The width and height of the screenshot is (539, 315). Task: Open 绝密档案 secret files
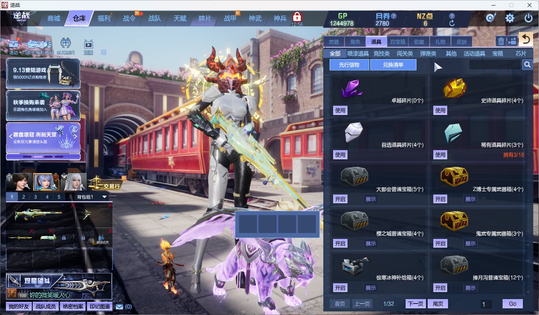point(73,306)
